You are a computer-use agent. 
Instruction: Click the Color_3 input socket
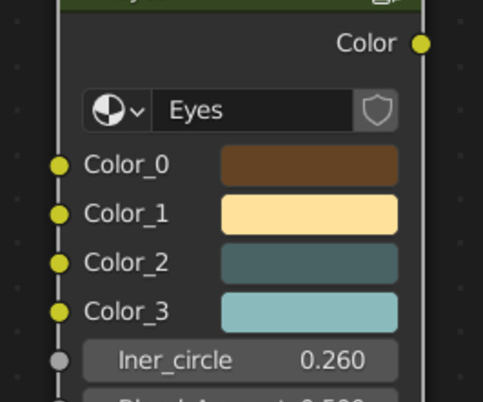60,312
